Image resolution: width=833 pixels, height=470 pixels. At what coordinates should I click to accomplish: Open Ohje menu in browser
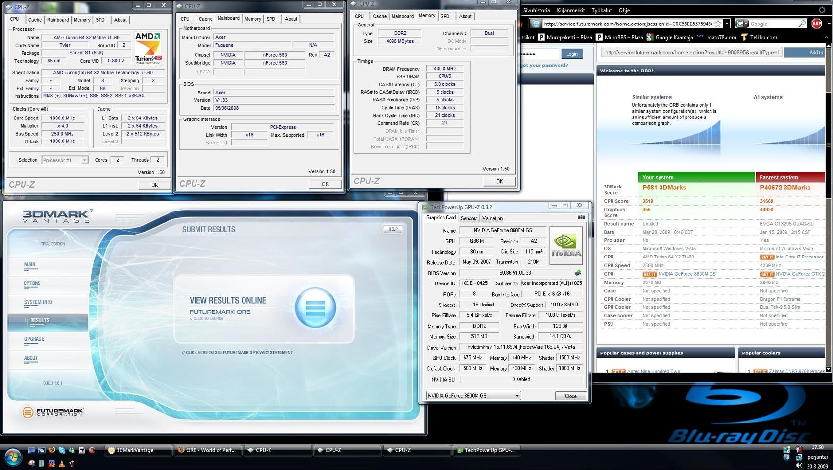point(624,10)
